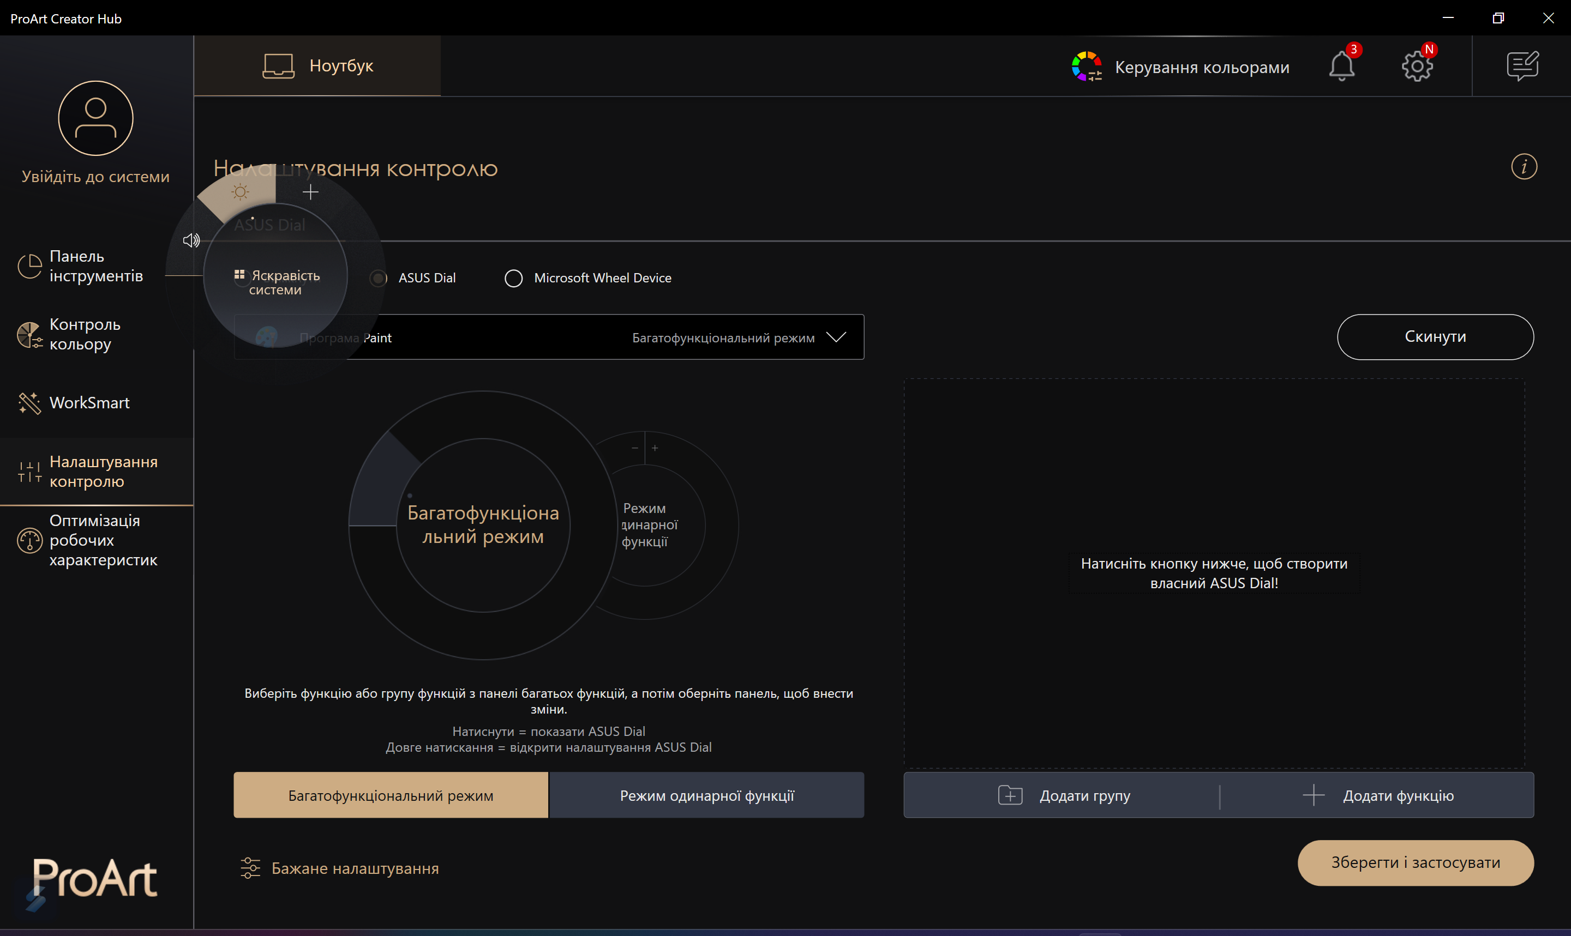Open settings gear icon
Screen dimensions: 1571x936
(1417, 66)
